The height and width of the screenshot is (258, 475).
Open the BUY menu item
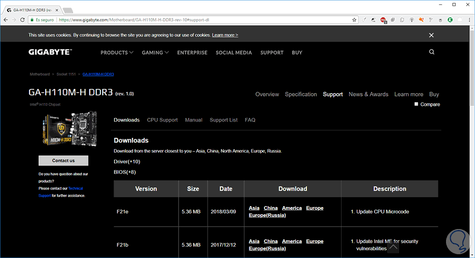point(297,52)
